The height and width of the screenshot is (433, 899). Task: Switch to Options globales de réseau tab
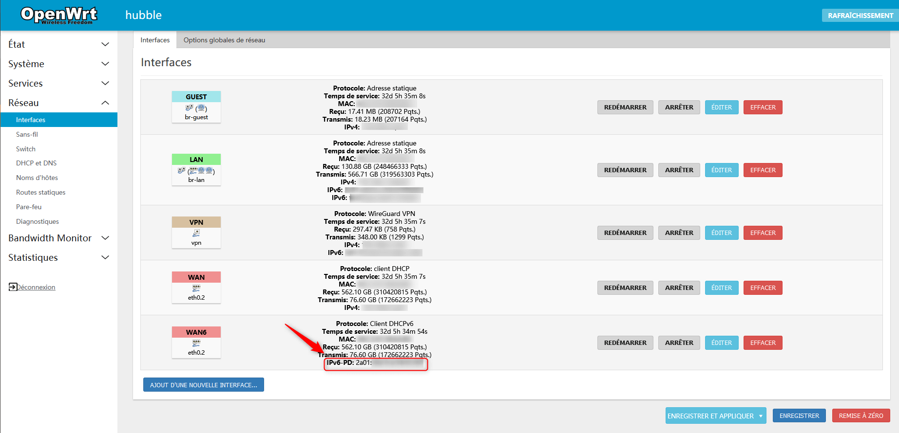pos(224,40)
